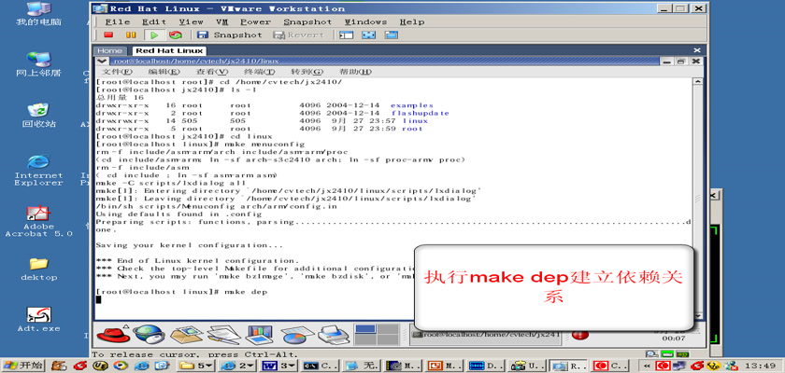Image resolution: width=785 pixels, height=373 pixels.
Task: Open the Red Hat main menu icon
Action: point(110,332)
